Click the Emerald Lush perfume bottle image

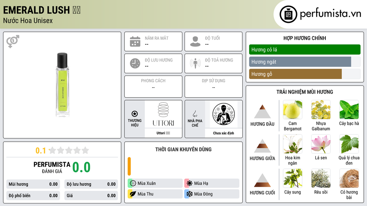coord(62,84)
